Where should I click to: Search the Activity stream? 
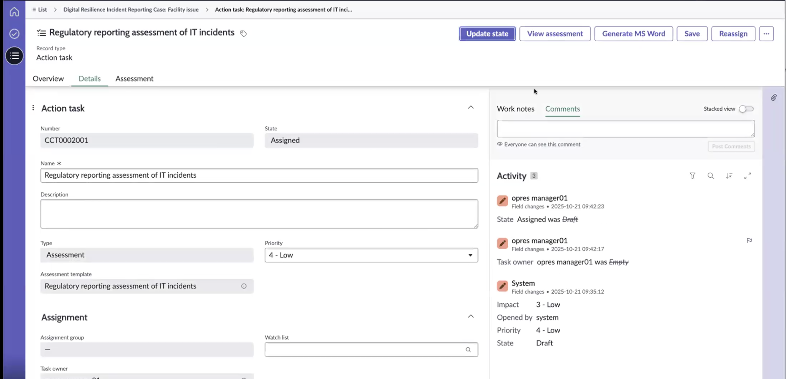(x=711, y=176)
